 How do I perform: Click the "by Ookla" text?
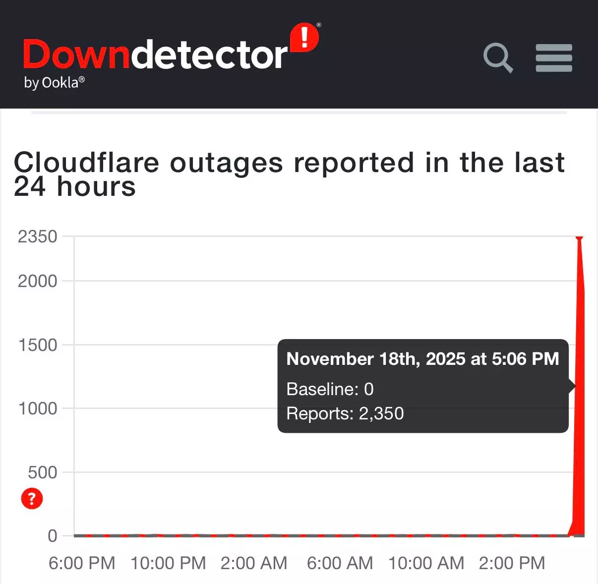click(54, 82)
